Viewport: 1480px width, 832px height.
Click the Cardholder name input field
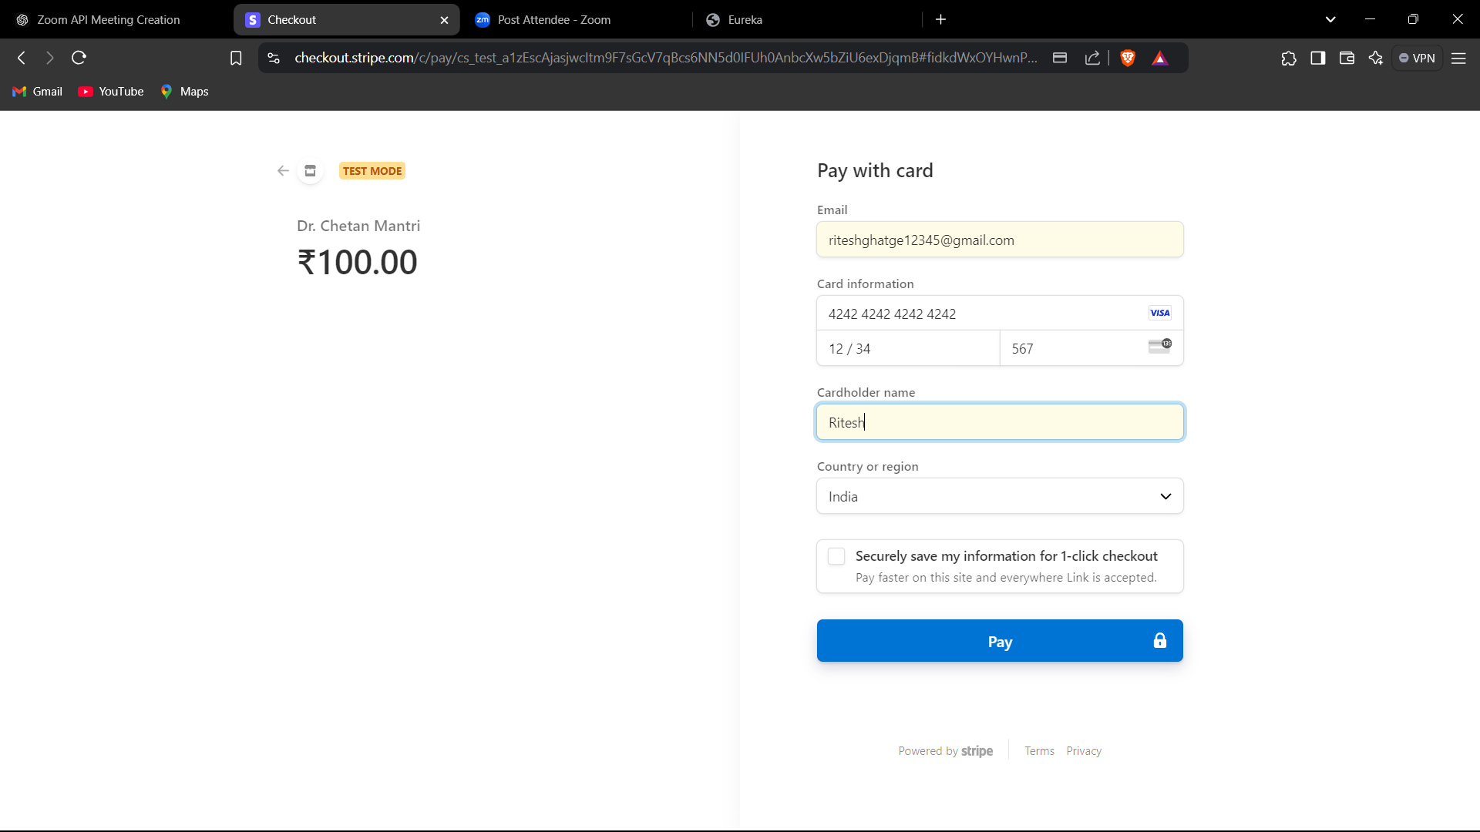click(x=1000, y=422)
